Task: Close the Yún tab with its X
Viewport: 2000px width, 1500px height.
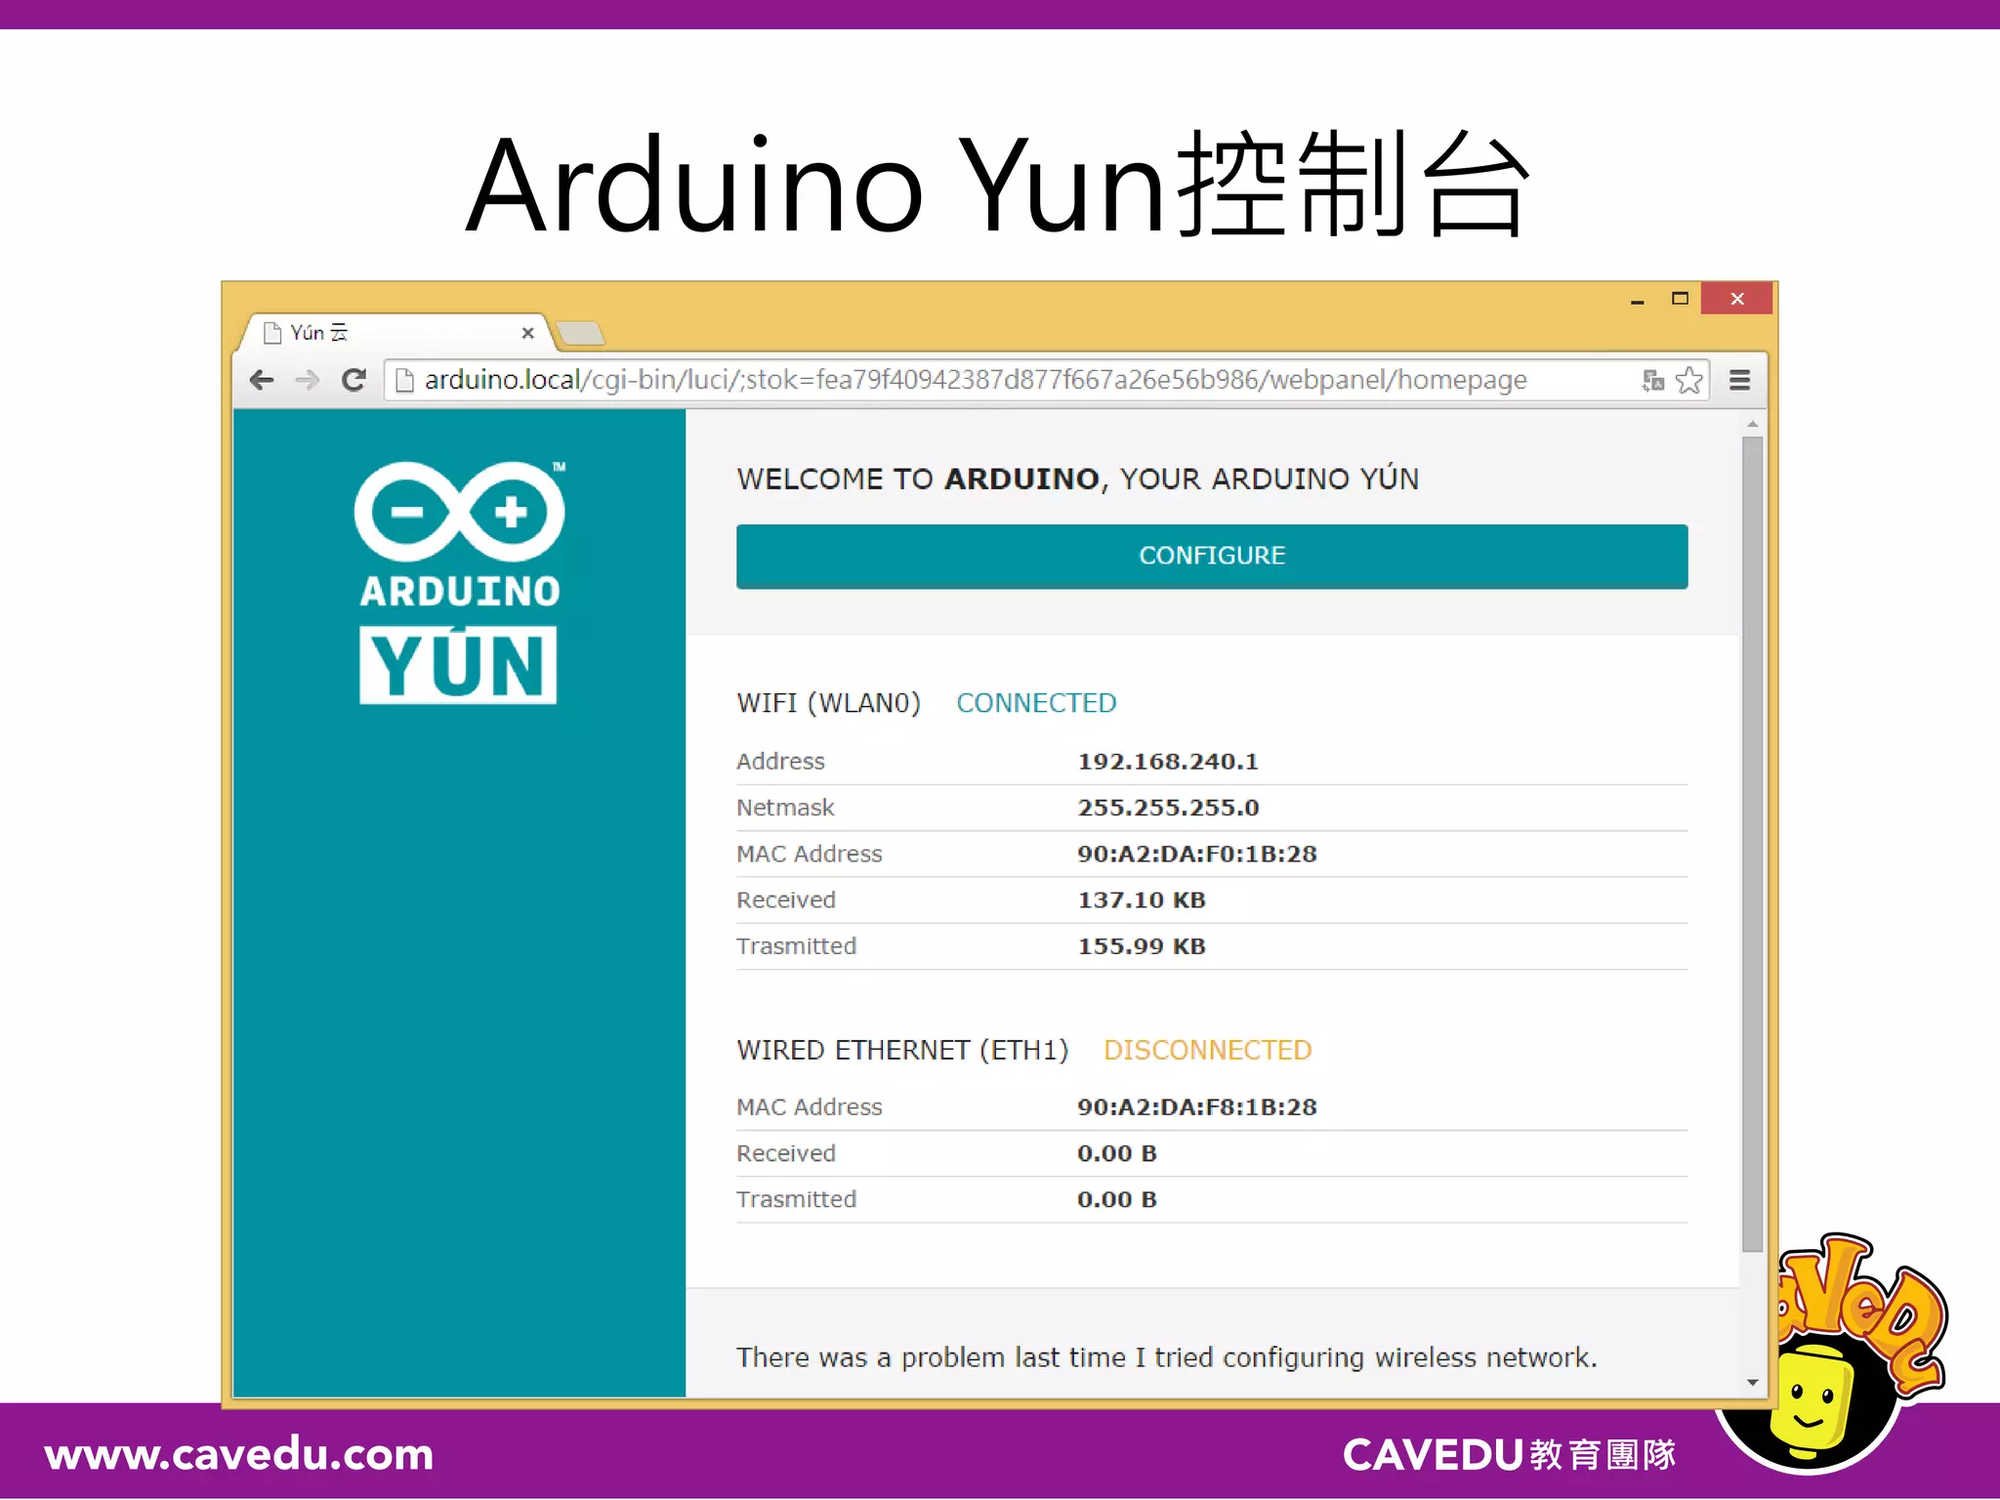Action: 527,333
